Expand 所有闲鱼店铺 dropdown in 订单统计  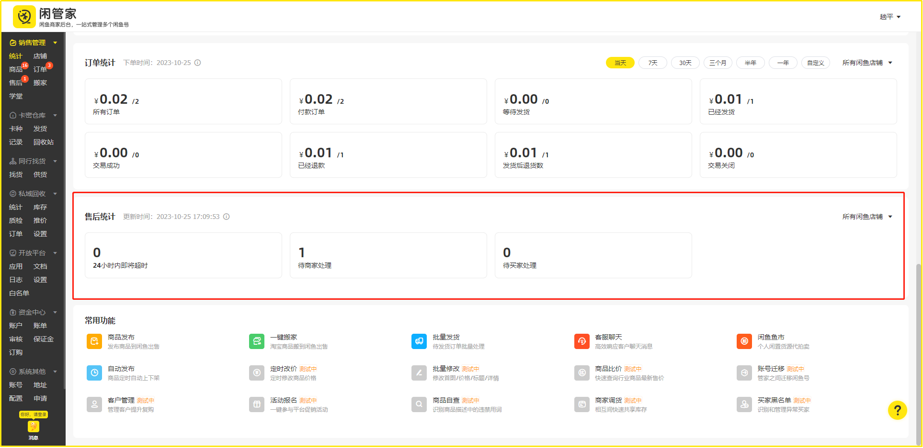tap(867, 63)
